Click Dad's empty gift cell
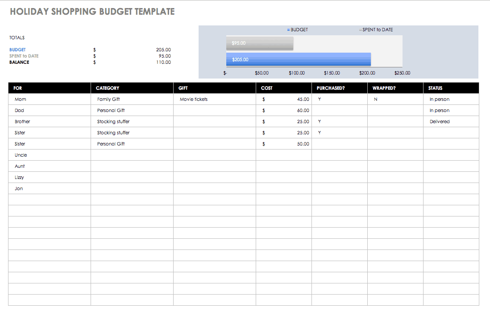 point(215,110)
